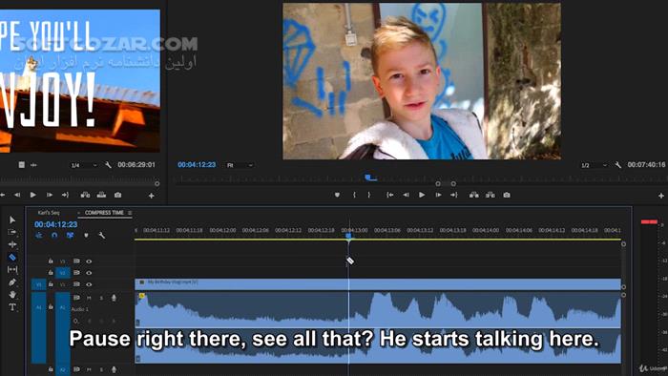668x376 pixels.
Task: Click Overwrite button in Source monitor
Action: (x=101, y=195)
